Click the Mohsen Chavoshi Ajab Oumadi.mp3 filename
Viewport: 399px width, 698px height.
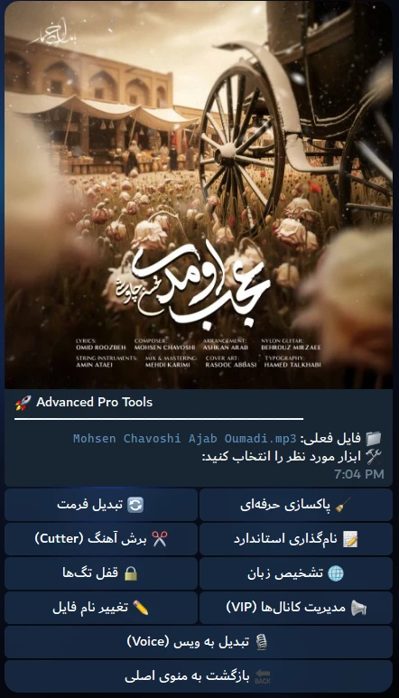184,439
